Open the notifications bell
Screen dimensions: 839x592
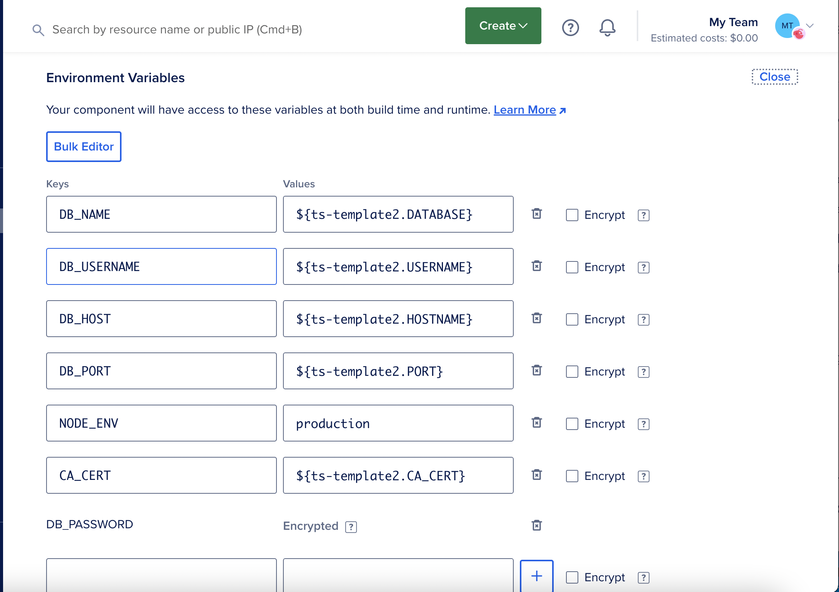[607, 28]
